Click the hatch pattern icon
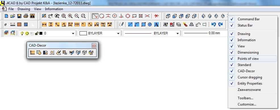Image resolution: width=280 pixels, height=110 pixels. pos(19,25)
